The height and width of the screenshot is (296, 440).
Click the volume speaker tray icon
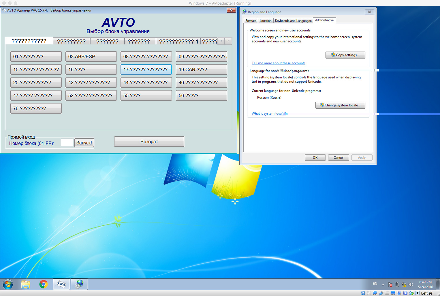pos(411,284)
